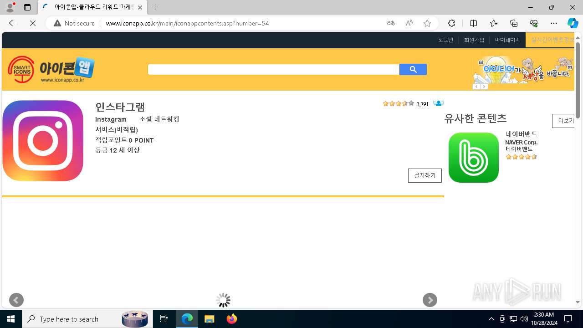583x328 pixels.
Task: Click the 네이버밴드 star rating
Action: (x=522, y=157)
